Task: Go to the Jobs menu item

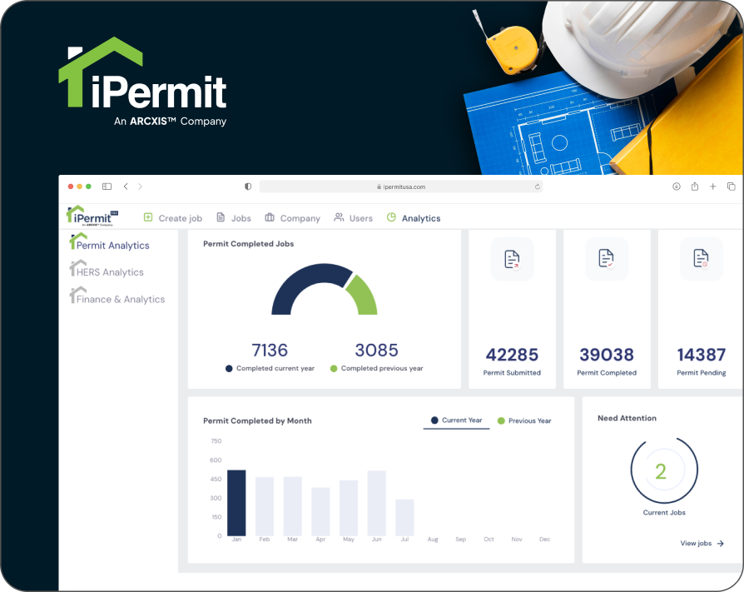Action: click(x=233, y=218)
